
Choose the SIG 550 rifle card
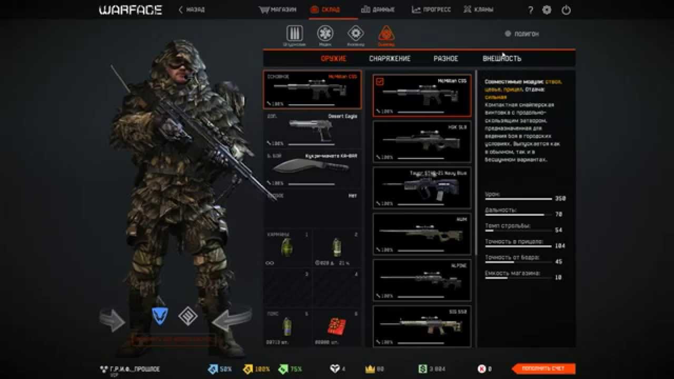422,326
